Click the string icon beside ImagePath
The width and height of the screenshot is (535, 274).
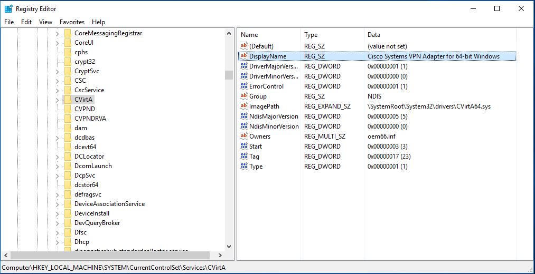click(244, 106)
